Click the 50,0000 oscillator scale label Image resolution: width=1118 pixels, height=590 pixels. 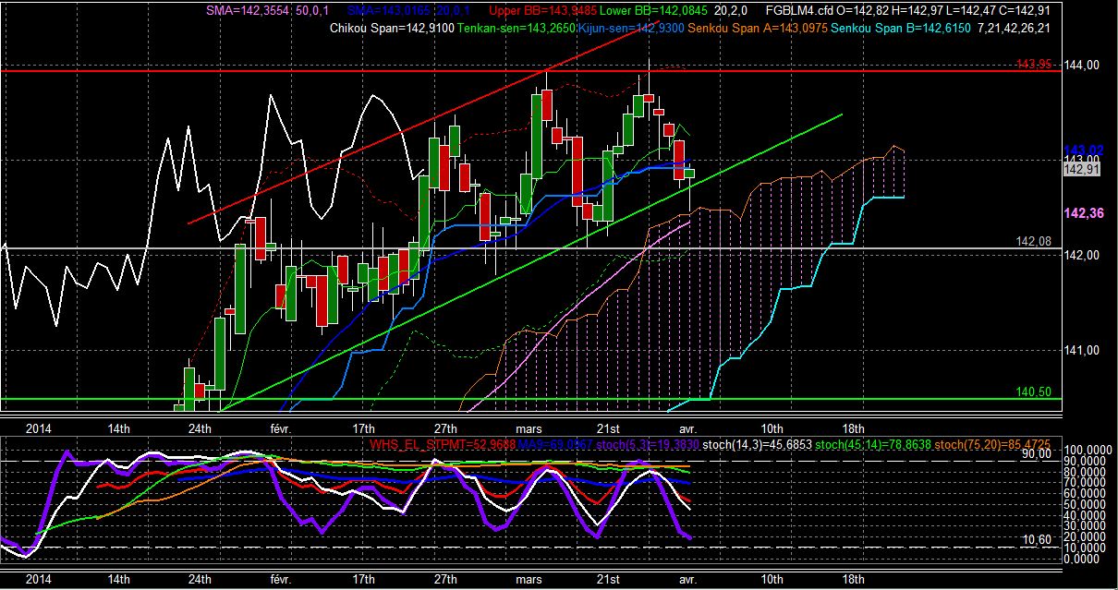pyautogui.click(x=1085, y=504)
